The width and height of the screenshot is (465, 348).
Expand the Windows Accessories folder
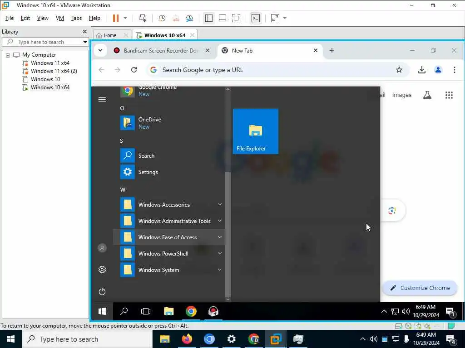click(169, 204)
